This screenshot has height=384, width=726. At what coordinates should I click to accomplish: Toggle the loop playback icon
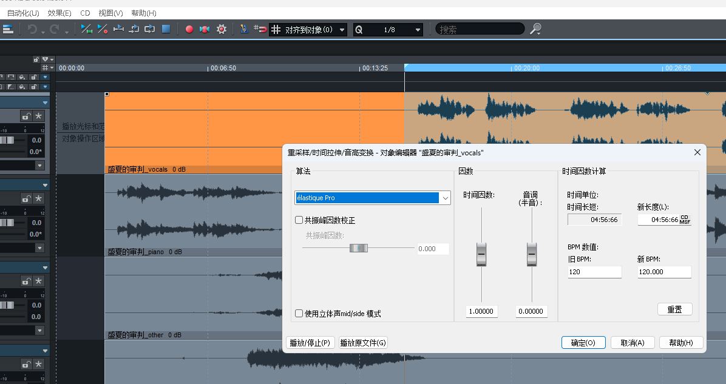[149, 29]
